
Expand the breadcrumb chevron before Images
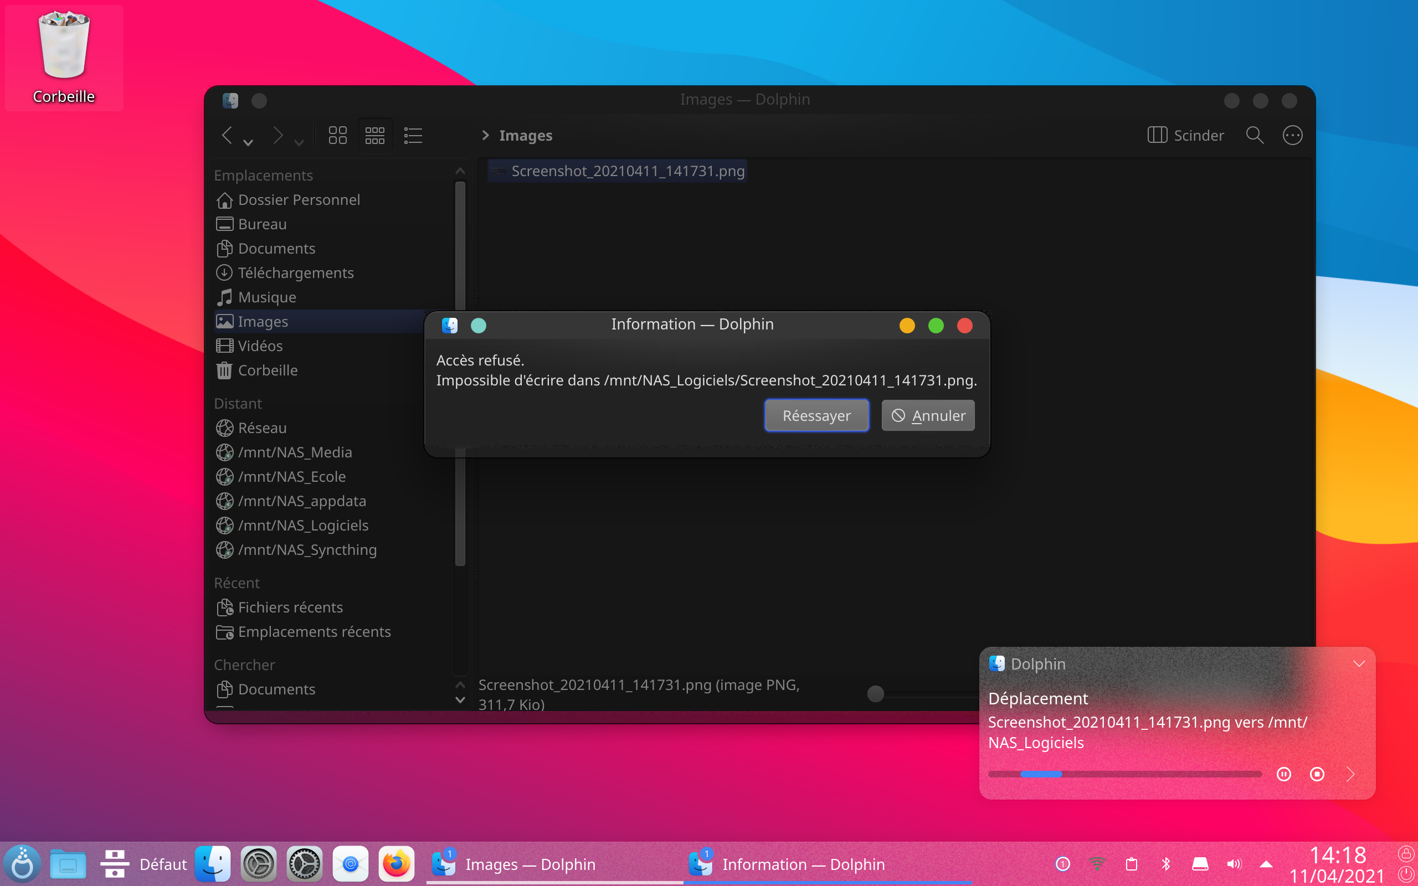pyautogui.click(x=485, y=135)
